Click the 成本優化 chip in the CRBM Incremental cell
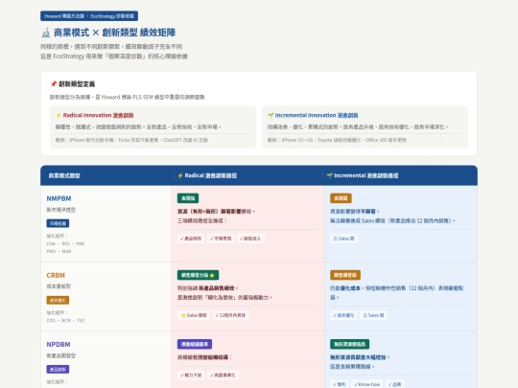Viewport: 518px width, 388px height. pos(343,315)
